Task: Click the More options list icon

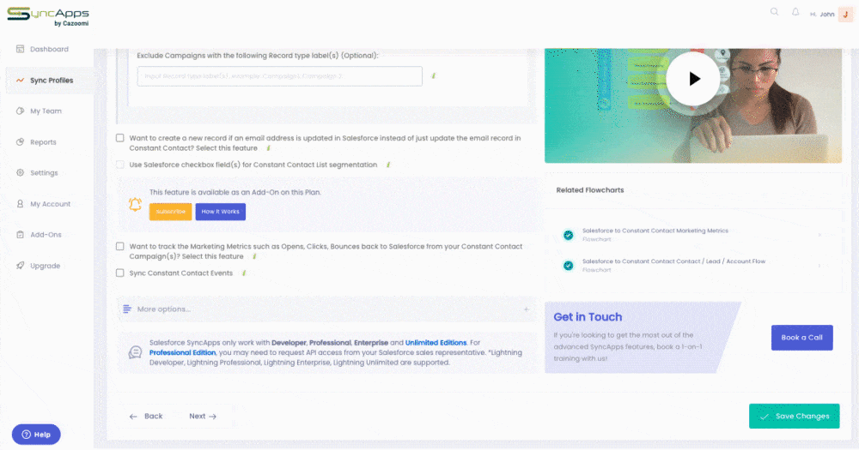Action: [127, 309]
